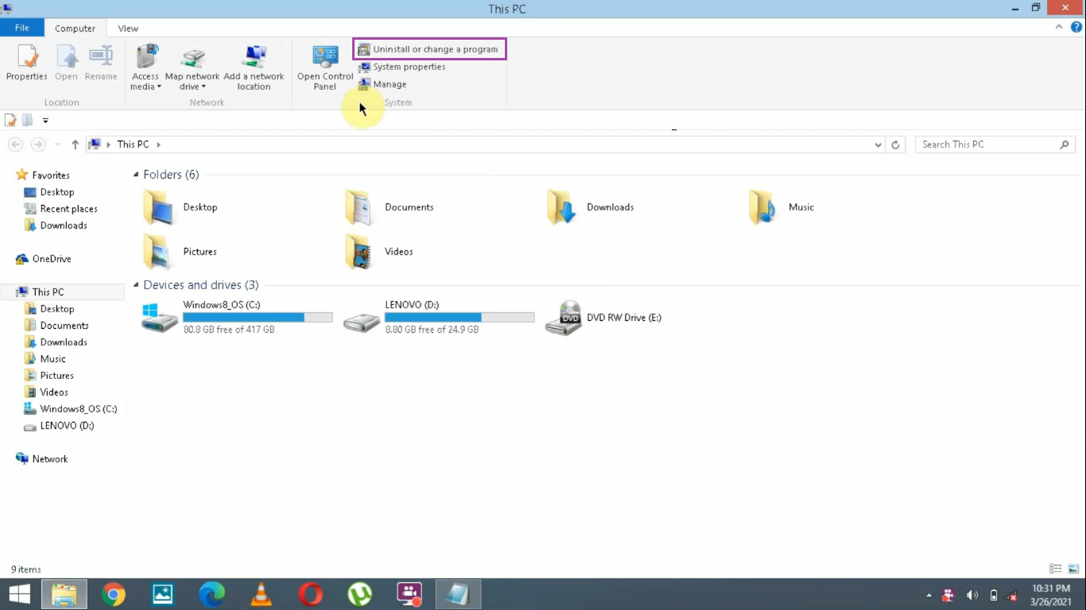Click the Search This PC field
This screenshot has height=610, width=1086.
coord(986,144)
